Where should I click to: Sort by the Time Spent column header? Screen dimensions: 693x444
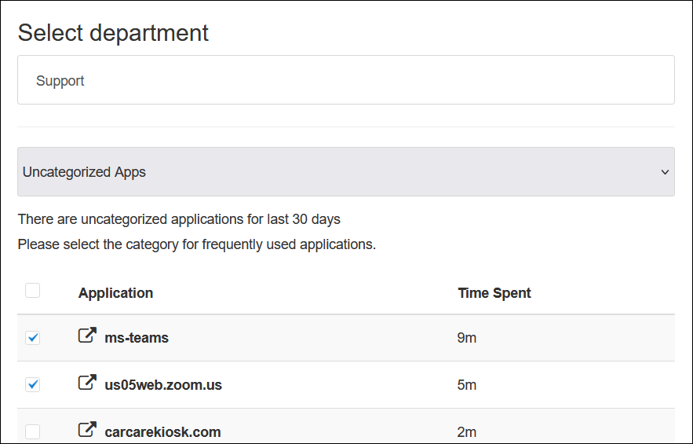[x=494, y=293]
